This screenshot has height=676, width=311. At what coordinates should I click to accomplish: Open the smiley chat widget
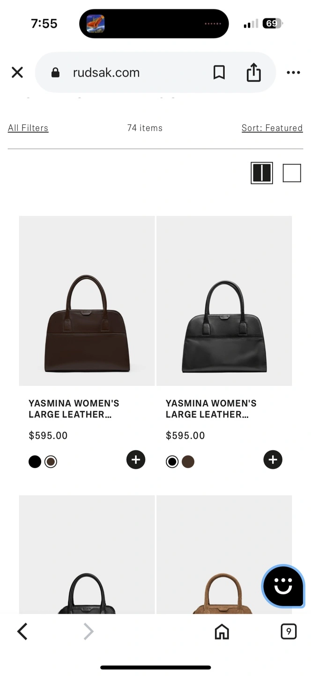(283, 586)
